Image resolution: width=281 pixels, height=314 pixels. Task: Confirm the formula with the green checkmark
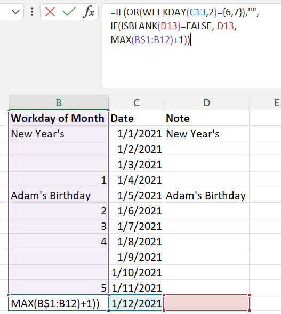click(x=69, y=12)
